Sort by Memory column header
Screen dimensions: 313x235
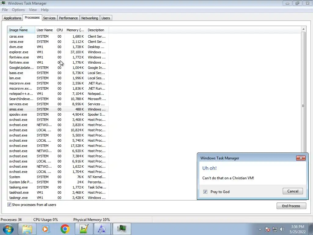pos(75,30)
